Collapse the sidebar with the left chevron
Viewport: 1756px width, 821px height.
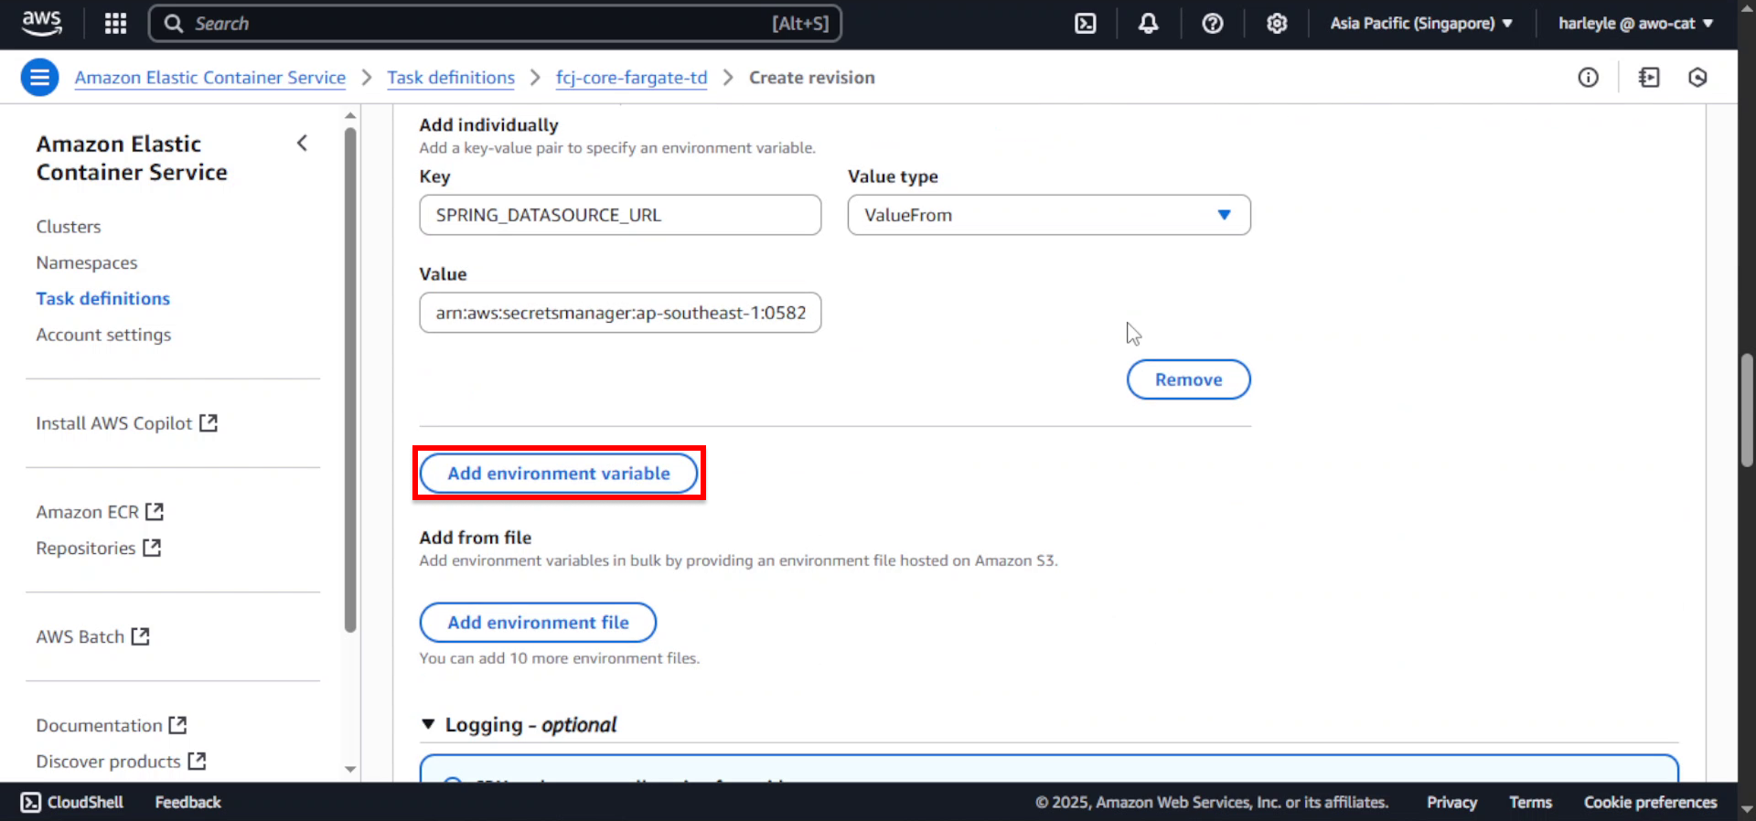pyautogui.click(x=302, y=144)
